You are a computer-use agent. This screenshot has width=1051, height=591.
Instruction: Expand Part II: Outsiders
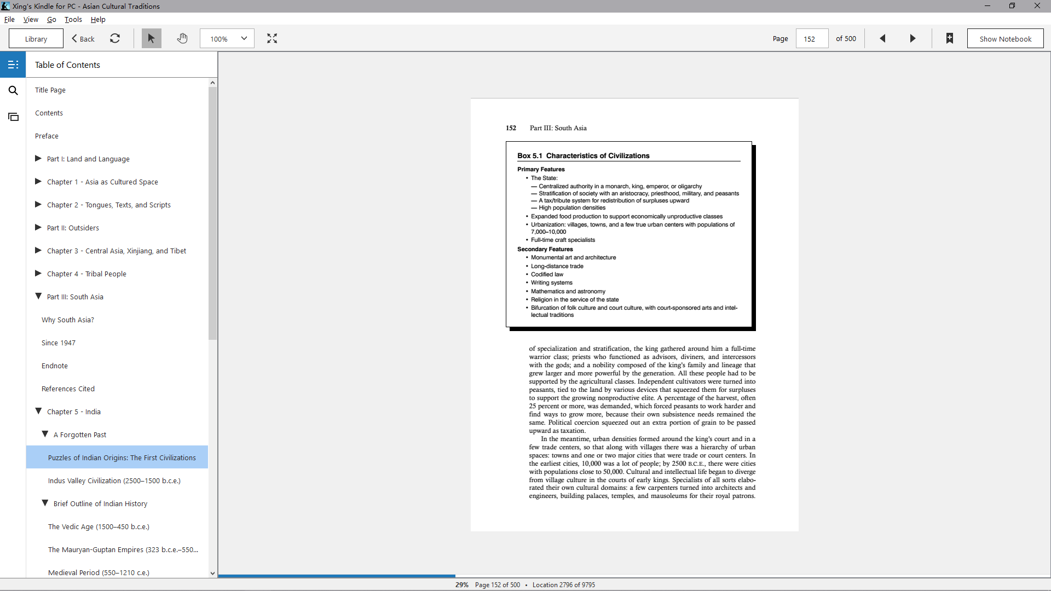(38, 227)
